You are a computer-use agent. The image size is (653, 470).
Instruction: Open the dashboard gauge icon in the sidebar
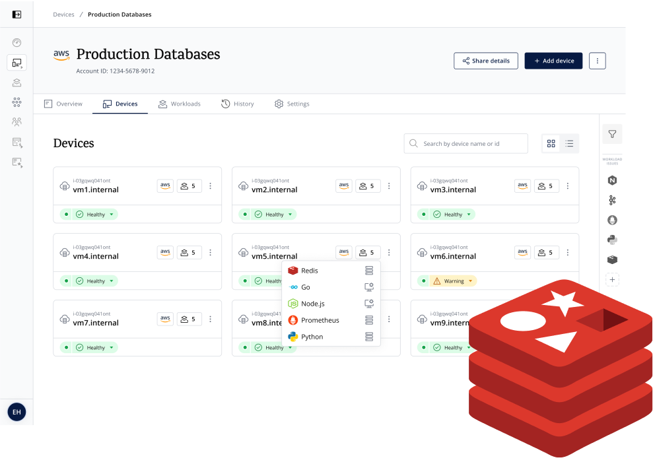pyautogui.click(x=17, y=42)
